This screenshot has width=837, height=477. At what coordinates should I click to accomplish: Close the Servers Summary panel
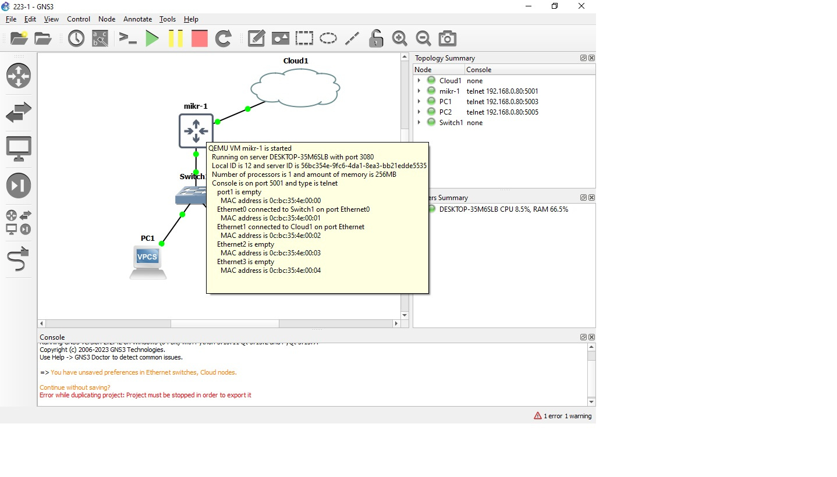[591, 198]
